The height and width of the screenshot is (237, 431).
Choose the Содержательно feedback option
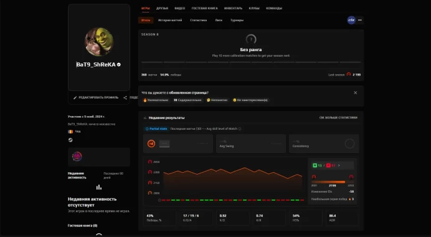(x=187, y=100)
